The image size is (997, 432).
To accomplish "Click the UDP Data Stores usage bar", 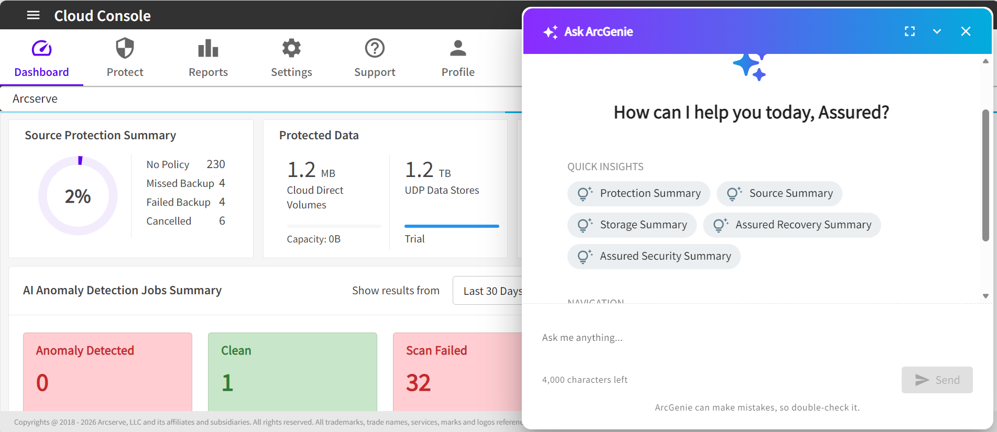I will (452, 226).
